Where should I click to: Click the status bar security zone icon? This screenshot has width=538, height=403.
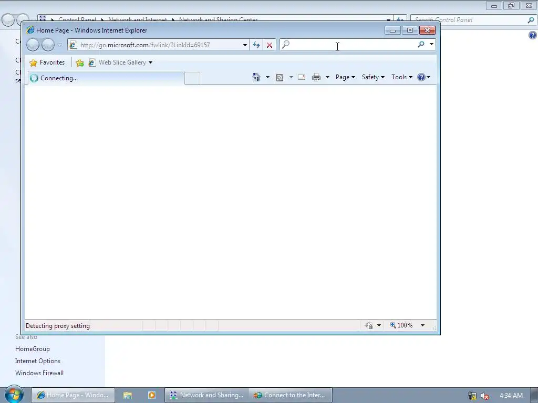[x=369, y=325]
